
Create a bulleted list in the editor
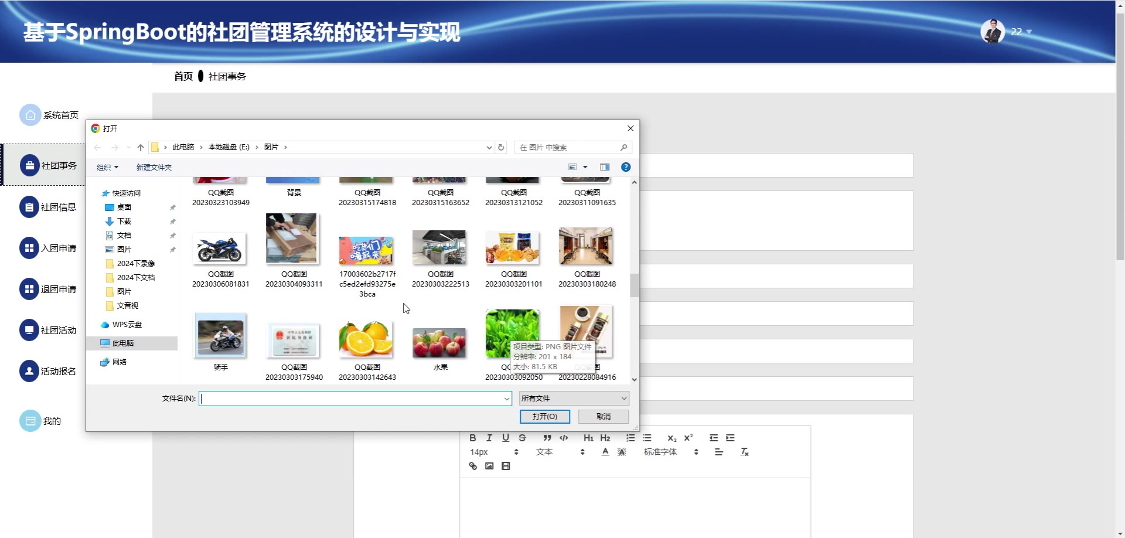click(x=647, y=438)
